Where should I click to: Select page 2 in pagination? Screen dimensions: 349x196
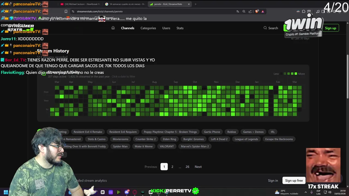172,167
